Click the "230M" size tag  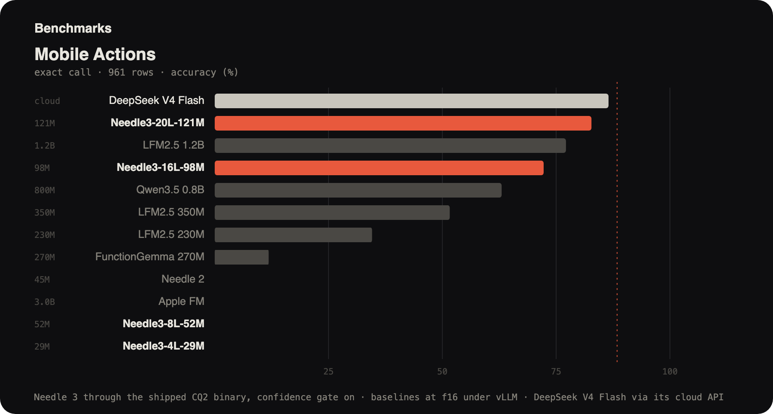45,235
